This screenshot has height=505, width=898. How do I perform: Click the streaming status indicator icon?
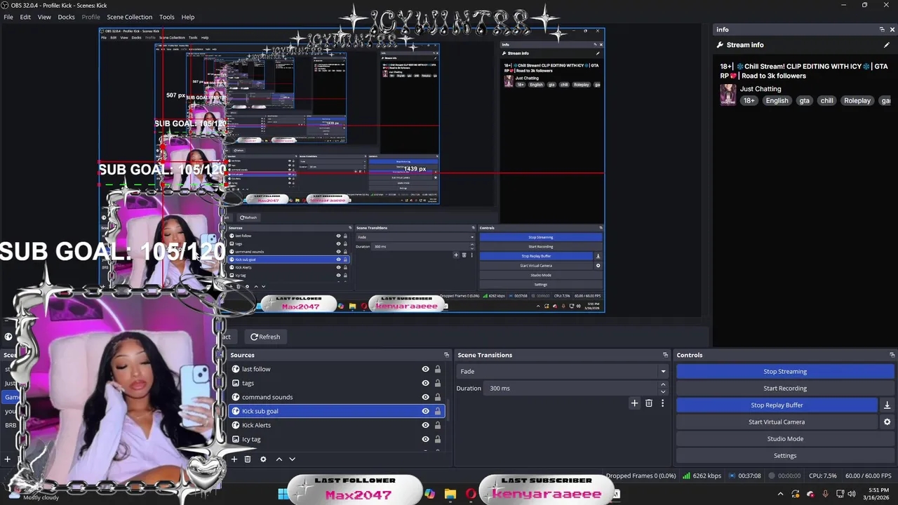tap(732, 476)
